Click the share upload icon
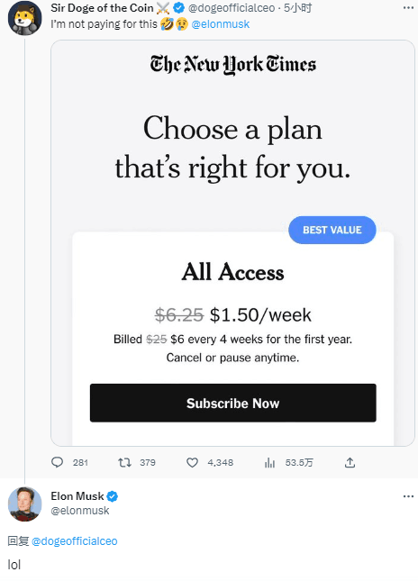 point(350,462)
